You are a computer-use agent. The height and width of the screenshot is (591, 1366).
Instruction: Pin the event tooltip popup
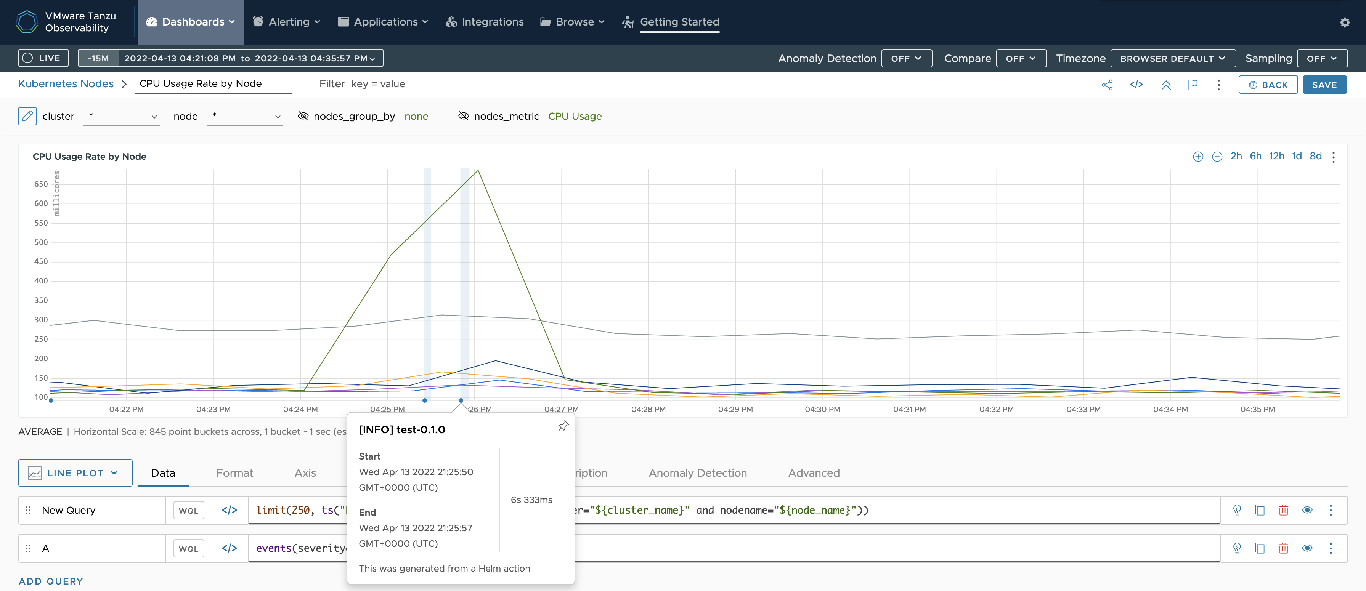[x=563, y=426]
